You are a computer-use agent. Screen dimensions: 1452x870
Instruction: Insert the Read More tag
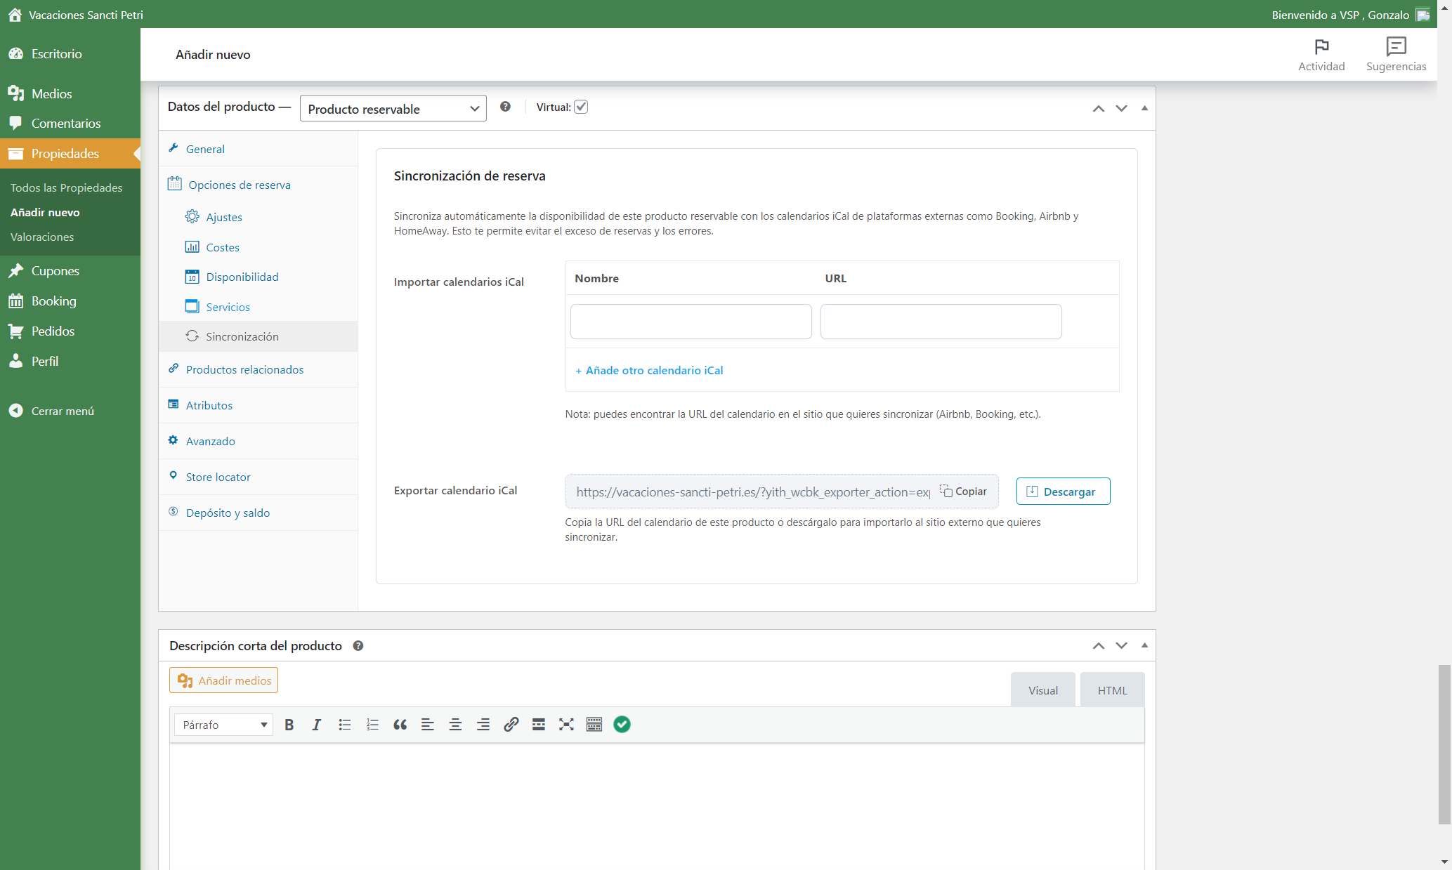pyautogui.click(x=539, y=725)
